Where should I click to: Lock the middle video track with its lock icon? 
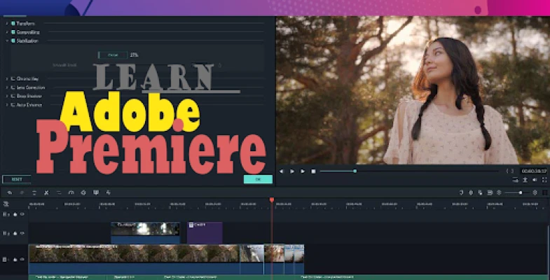tap(15, 233)
